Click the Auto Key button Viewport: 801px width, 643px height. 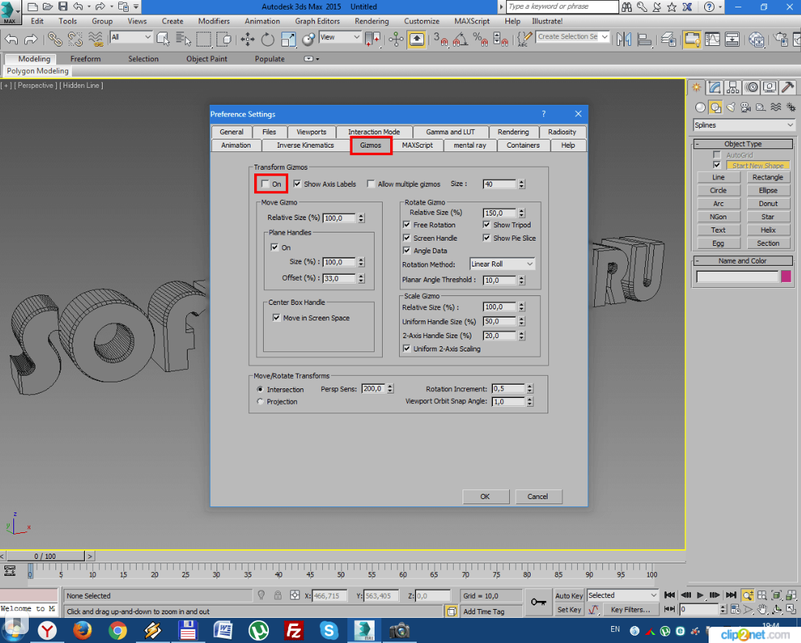click(569, 596)
